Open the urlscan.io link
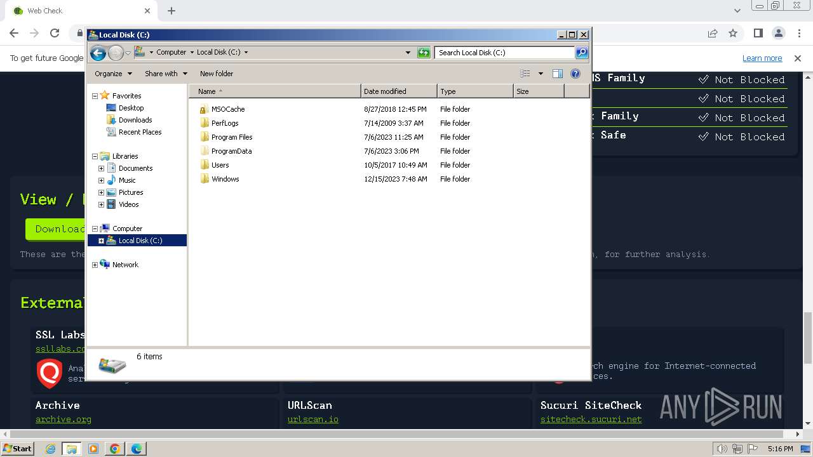This screenshot has width=813, height=457. (x=313, y=420)
